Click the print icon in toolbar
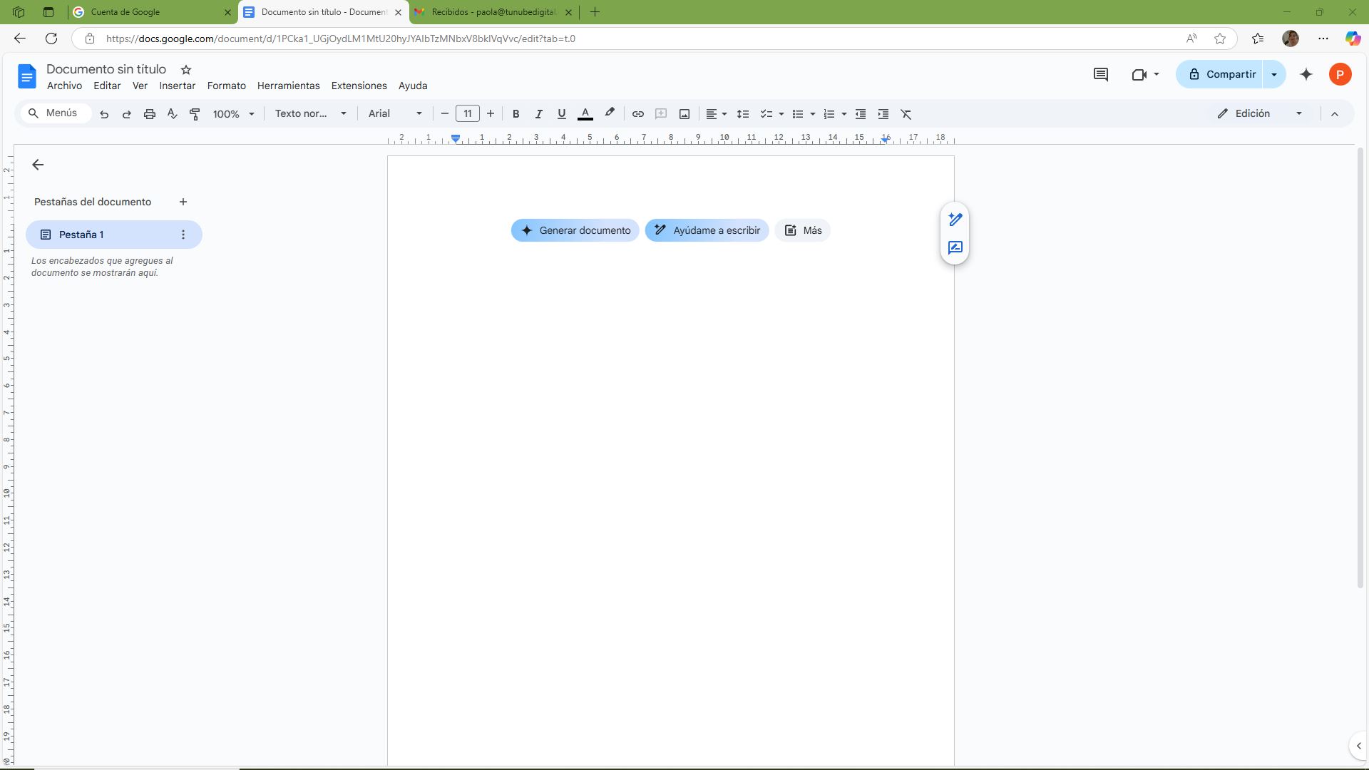 point(149,114)
